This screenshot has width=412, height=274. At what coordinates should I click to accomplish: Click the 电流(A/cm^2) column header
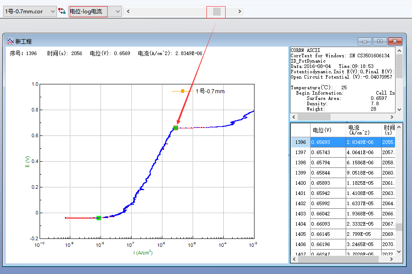pyautogui.click(x=364, y=130)
